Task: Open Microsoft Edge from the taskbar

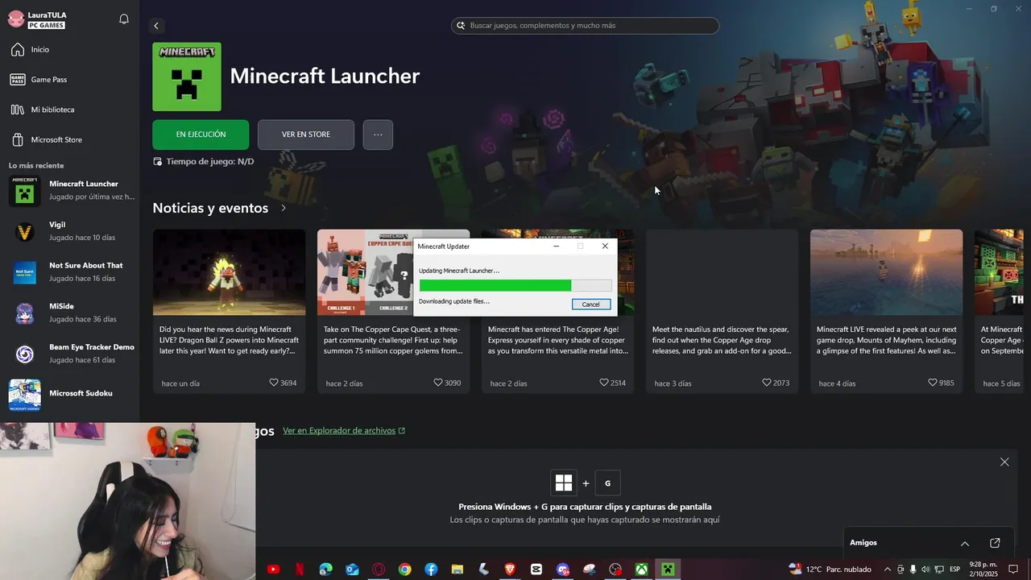Action: pyautogui.click(x=325, y=570)
